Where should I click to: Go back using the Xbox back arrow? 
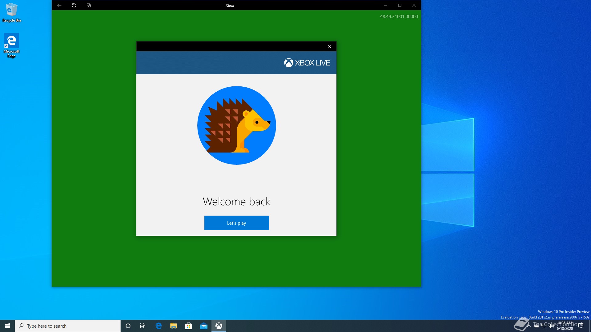(x=59, y=5)
